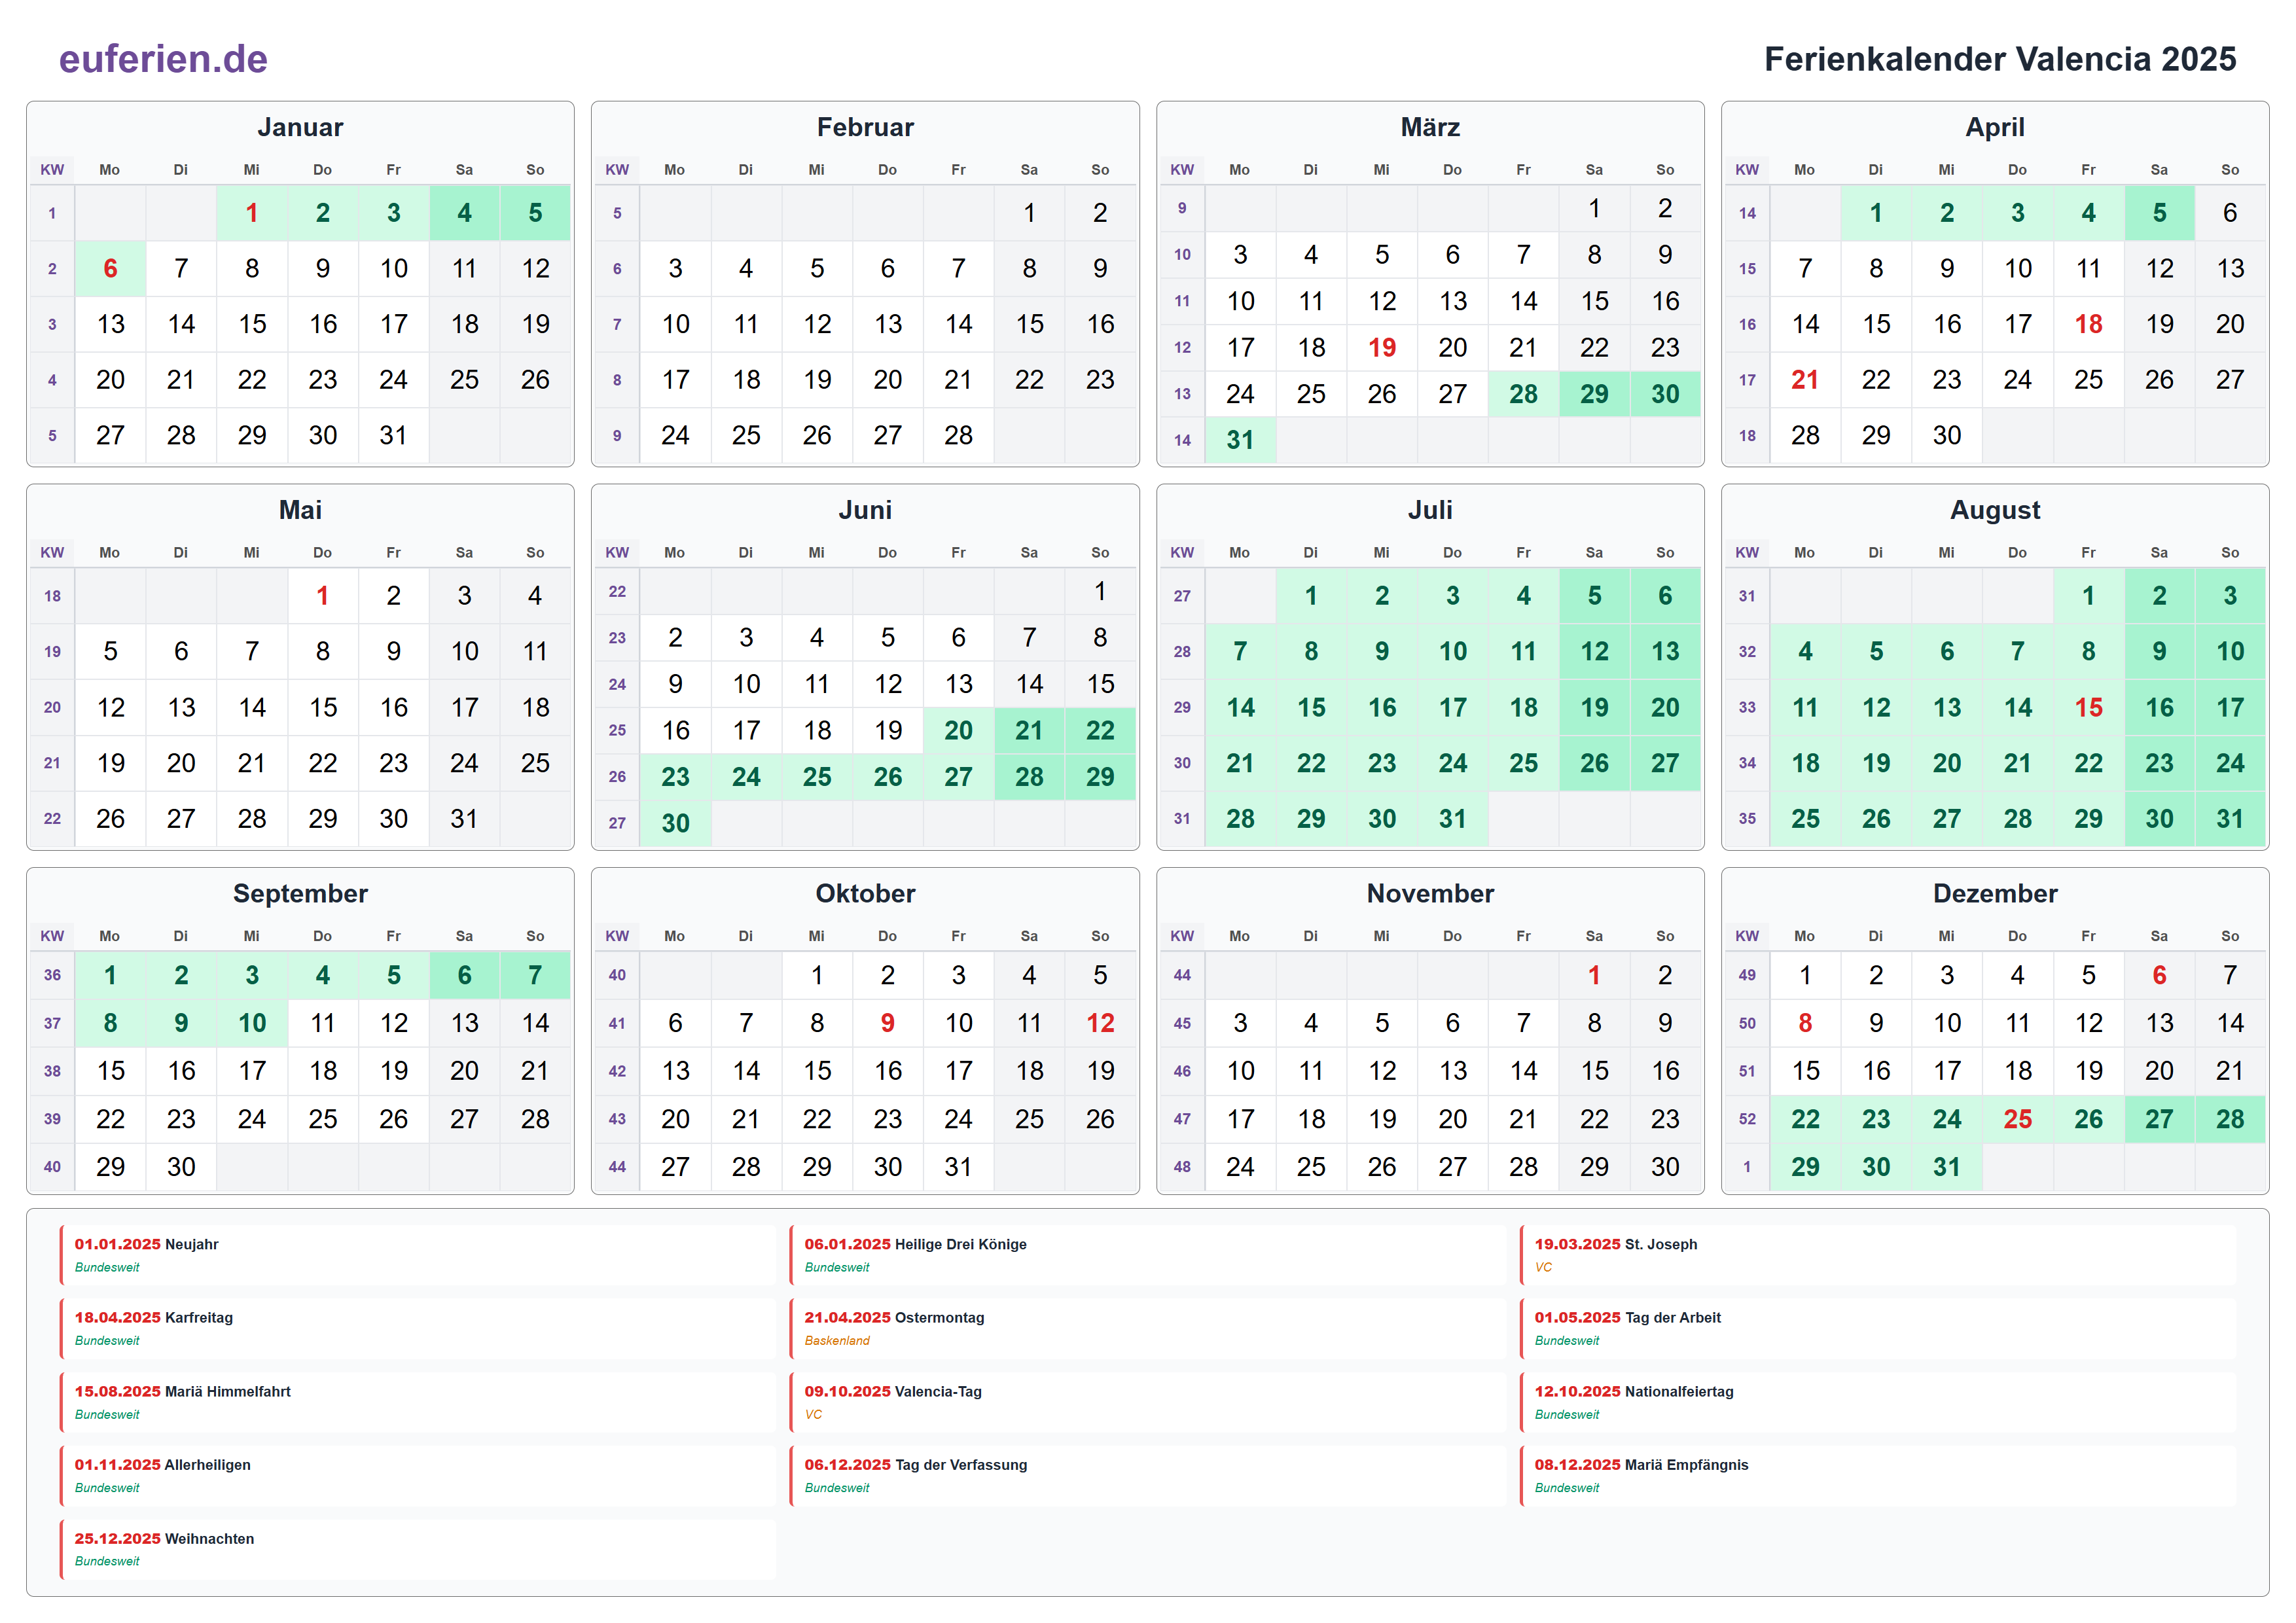Click red 21 Ostermontag in April
The width and height of the screenshot is (2296, 1623).
click(1805, 380)
